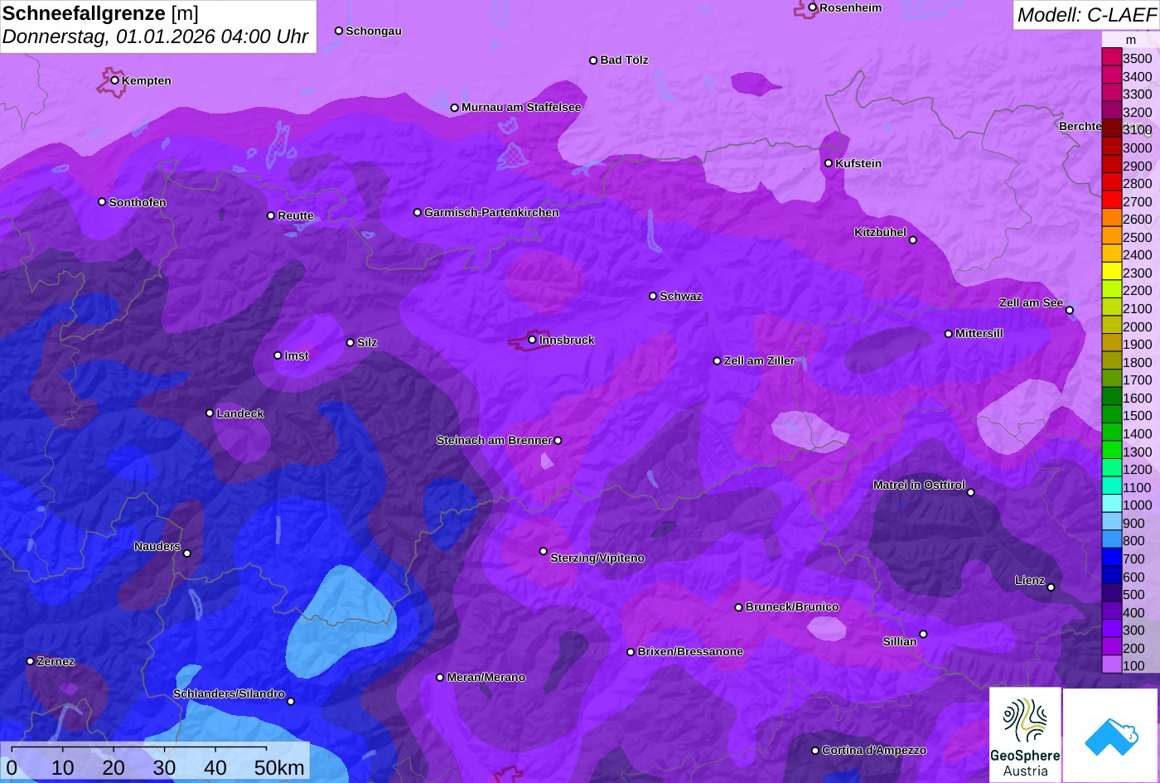Select the 3500 m legend color
Viewport: 1160px width, 783px height.
(1111, 58)
